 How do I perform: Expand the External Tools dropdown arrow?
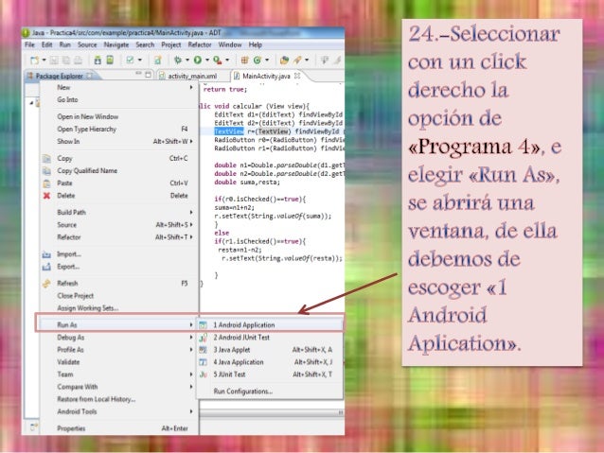pos(227,61)
